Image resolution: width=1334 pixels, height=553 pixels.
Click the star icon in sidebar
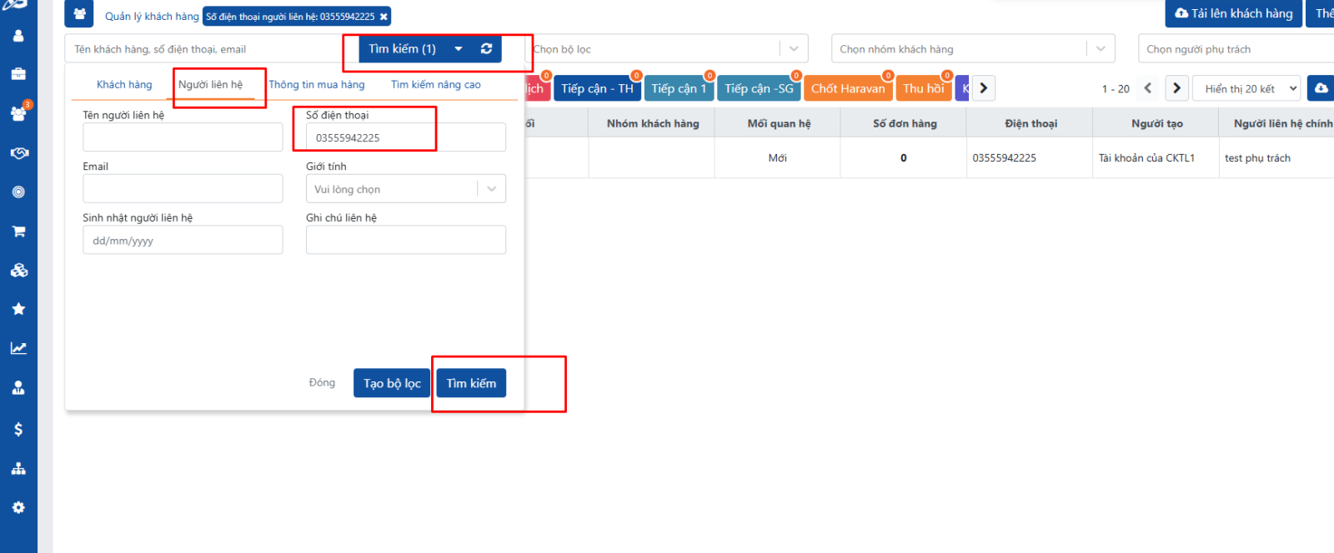click(x=18, y=309)
